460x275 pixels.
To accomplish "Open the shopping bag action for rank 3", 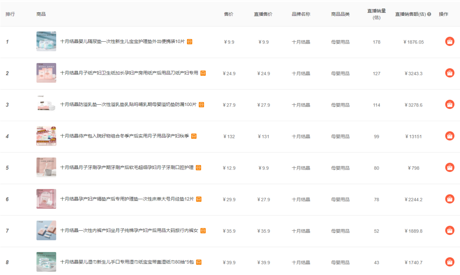I will (449, 104).
